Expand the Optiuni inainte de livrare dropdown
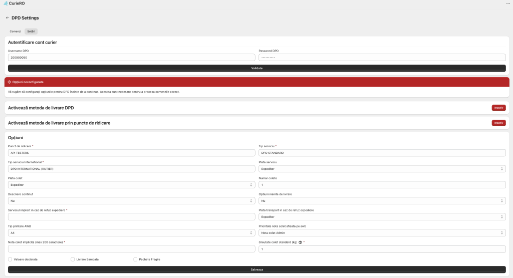 382,201
